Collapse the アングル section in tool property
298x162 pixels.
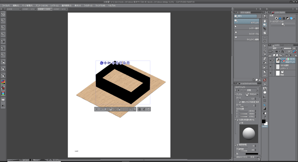coord(235,94)
